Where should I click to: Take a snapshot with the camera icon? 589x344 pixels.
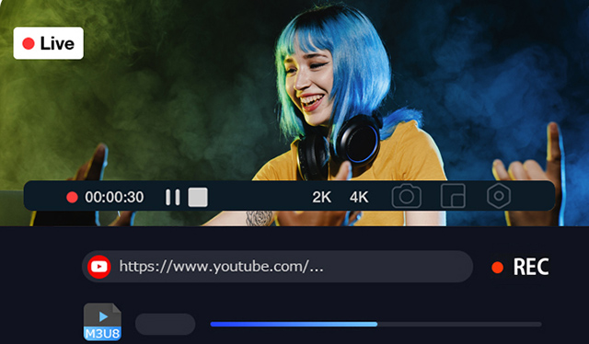pos(407,196)
